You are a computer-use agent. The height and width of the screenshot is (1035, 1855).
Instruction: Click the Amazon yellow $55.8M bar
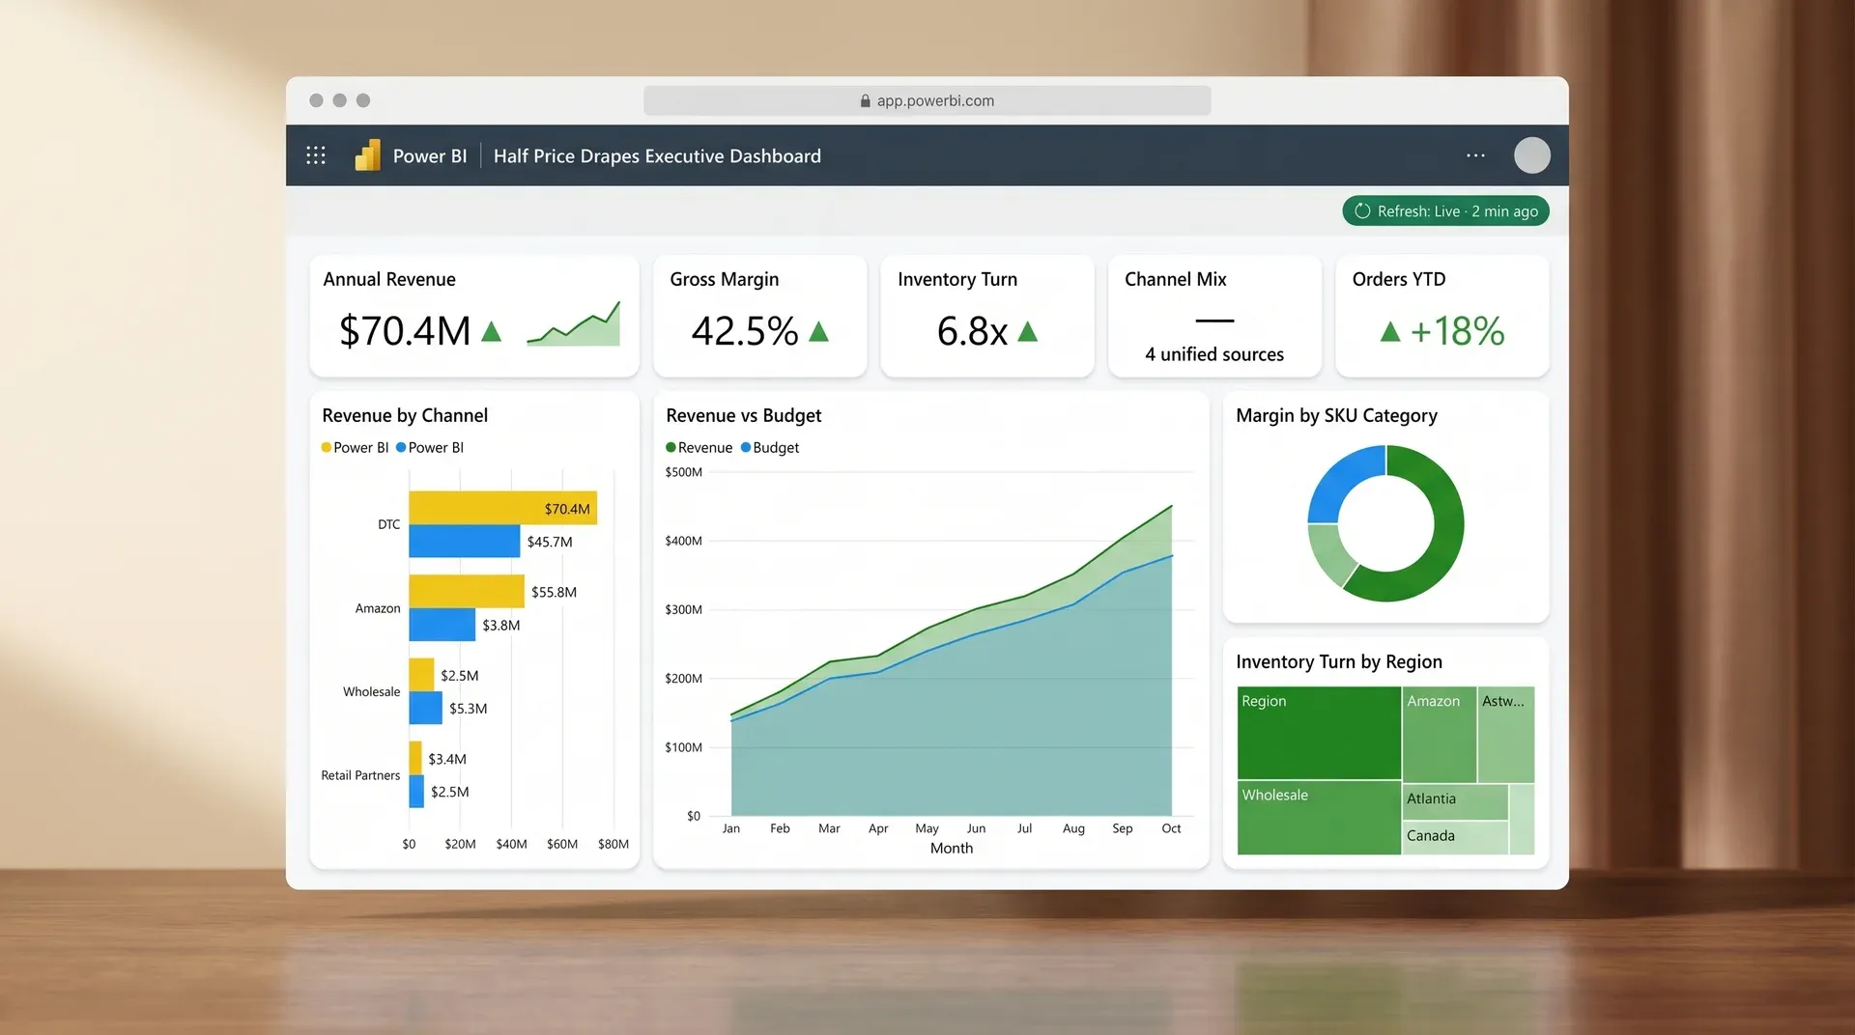pos(467,591)
